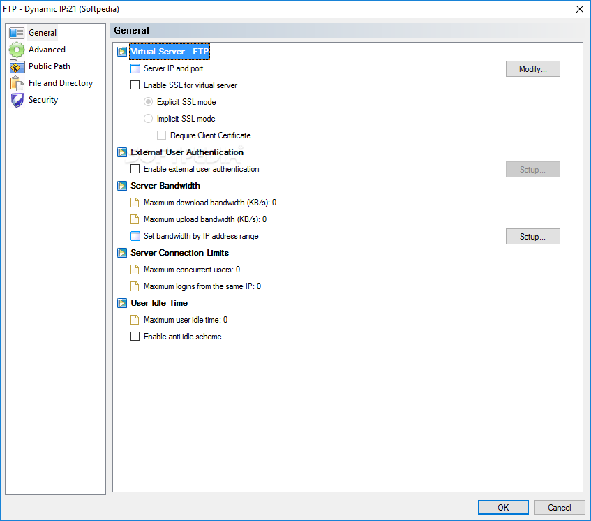Select Maximum concurrent users: 0
Screen dimensions: 591x521
tap(192, 270)
